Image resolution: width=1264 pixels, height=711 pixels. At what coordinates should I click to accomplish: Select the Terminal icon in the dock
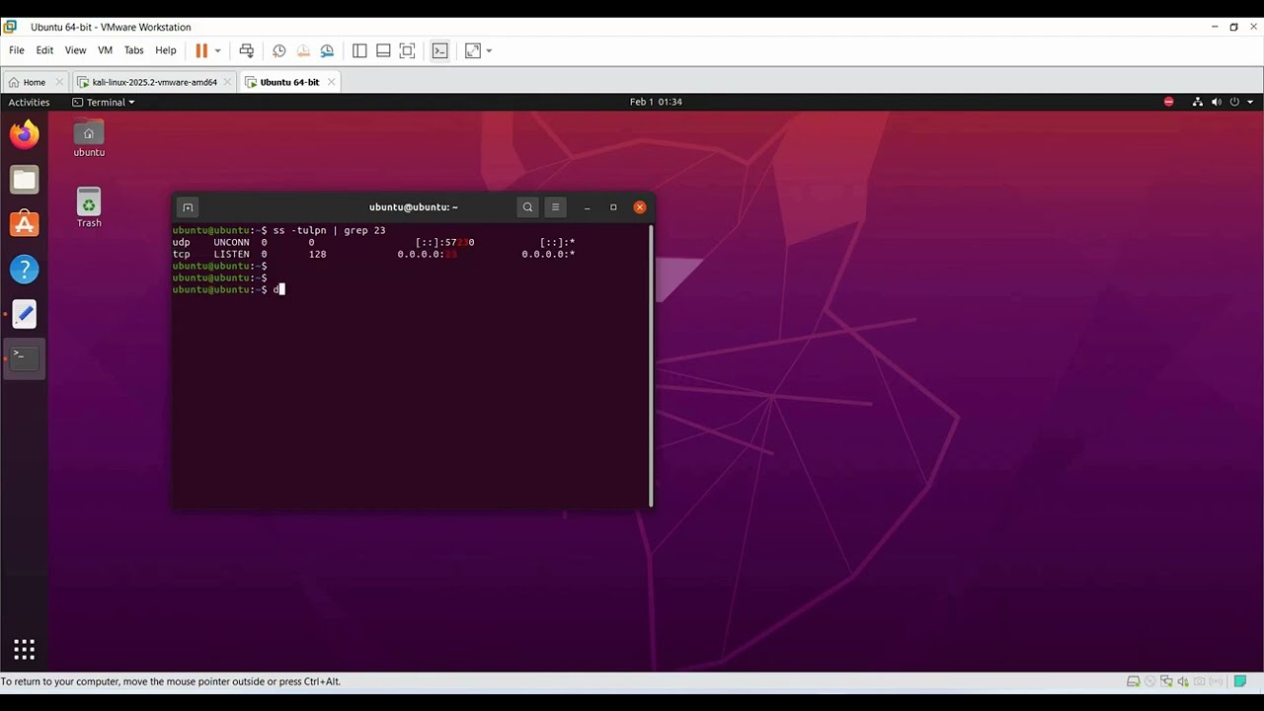(x=25, y=357)
